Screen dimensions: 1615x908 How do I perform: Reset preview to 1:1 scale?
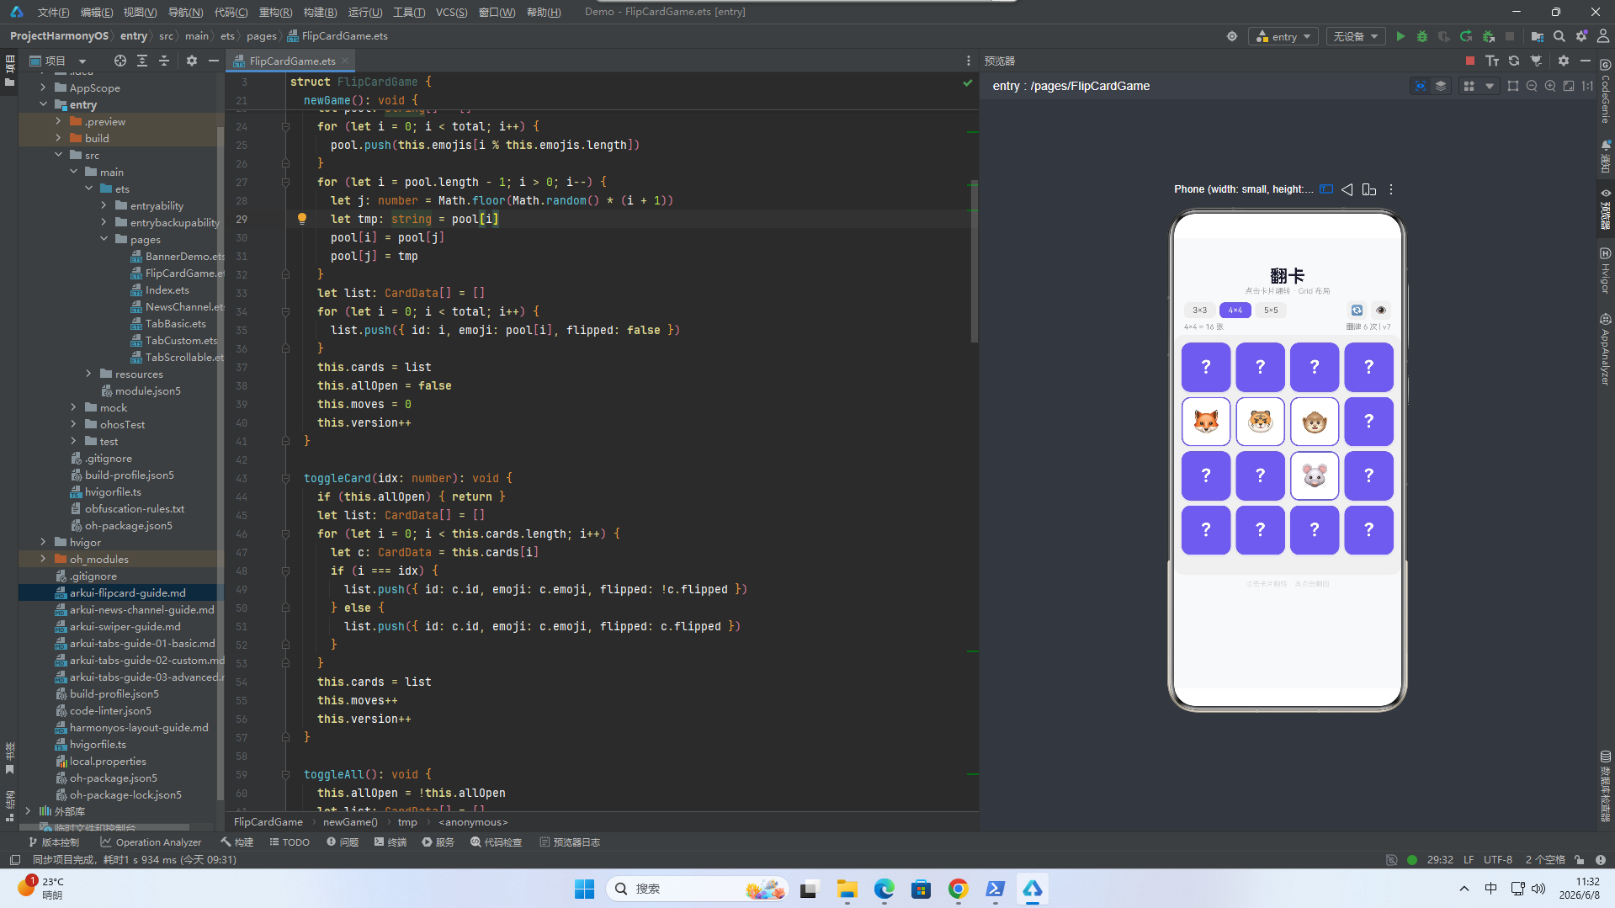click(1587, 86)
